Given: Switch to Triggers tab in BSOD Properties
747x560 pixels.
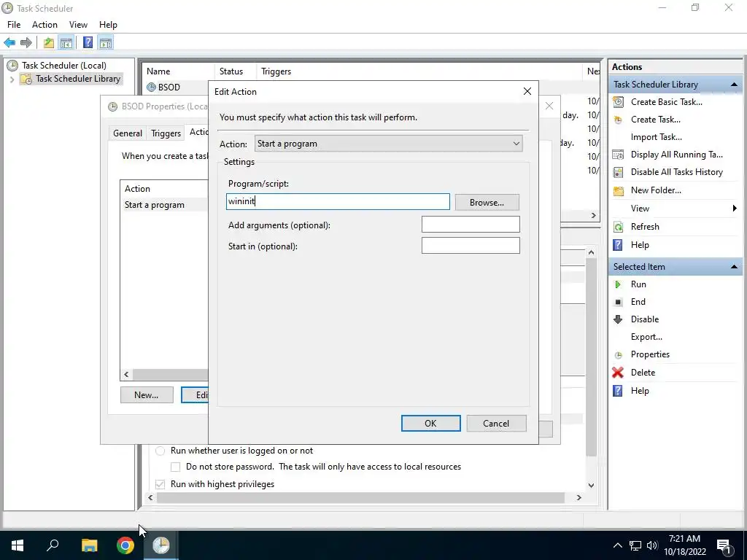Looking at the screenshot, I should coord(166,133).
